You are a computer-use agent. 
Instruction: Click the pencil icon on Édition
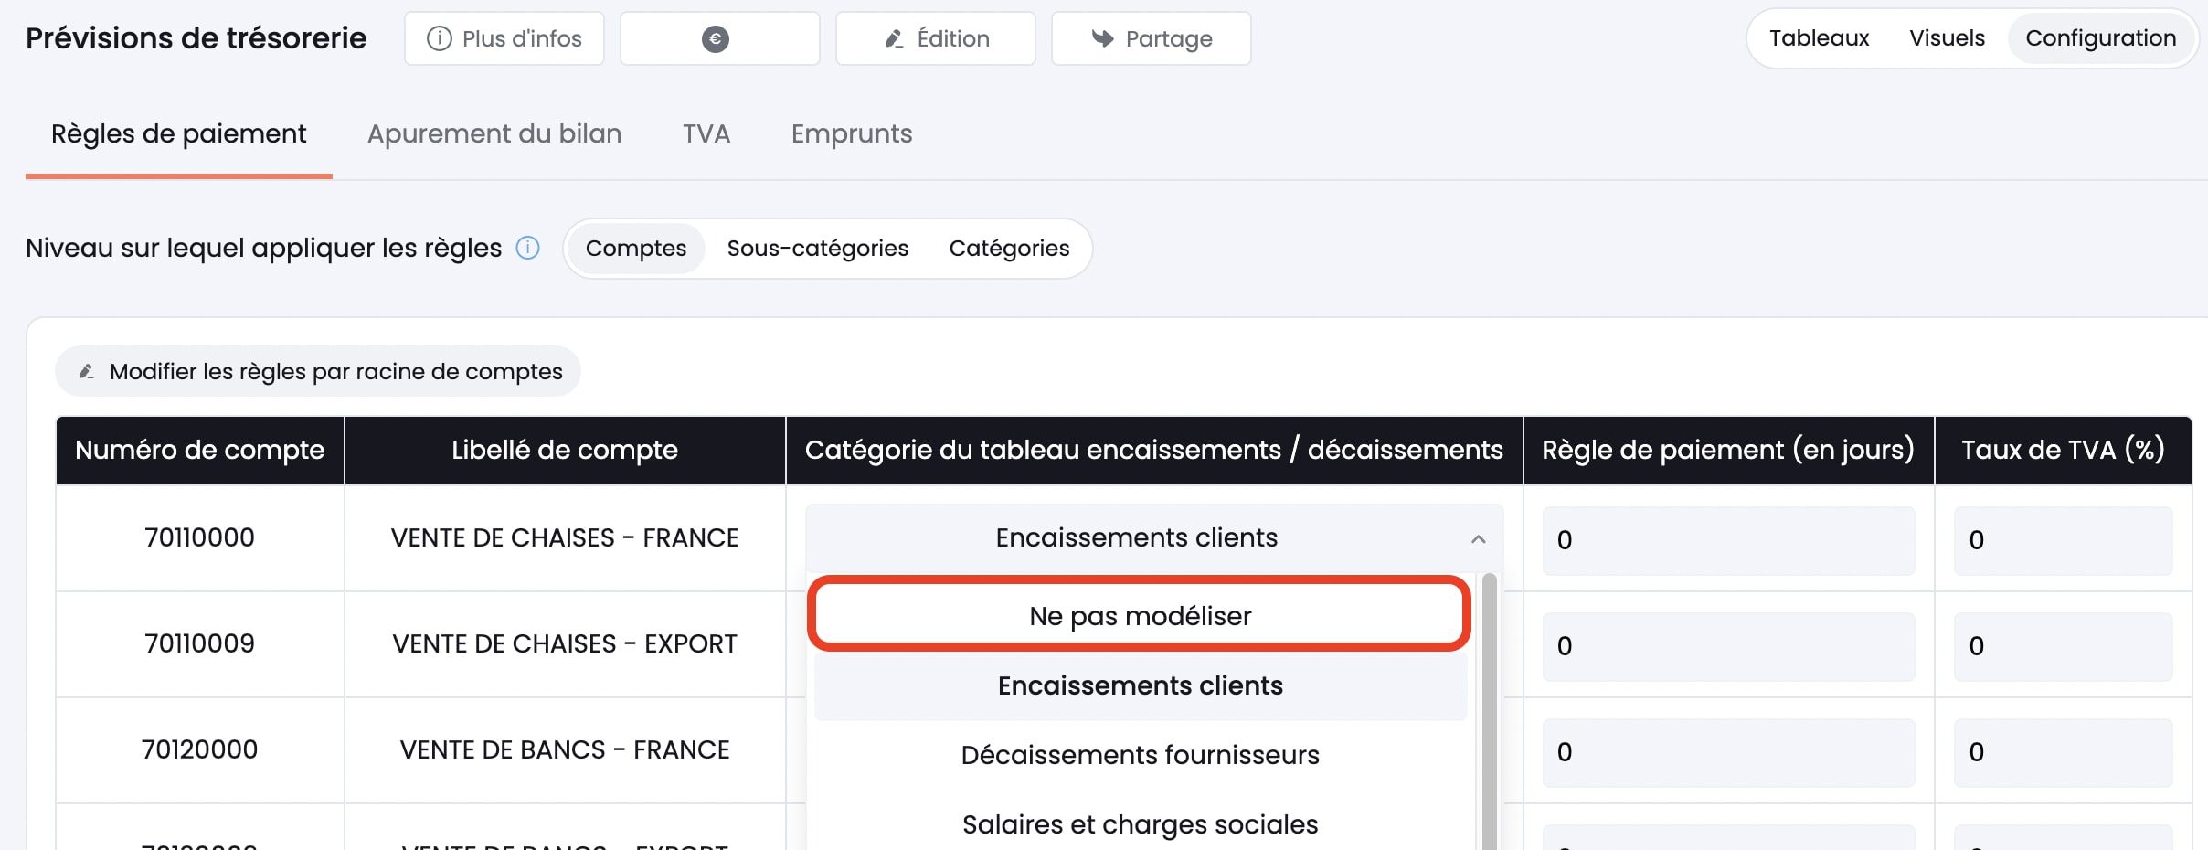(894, 38)
